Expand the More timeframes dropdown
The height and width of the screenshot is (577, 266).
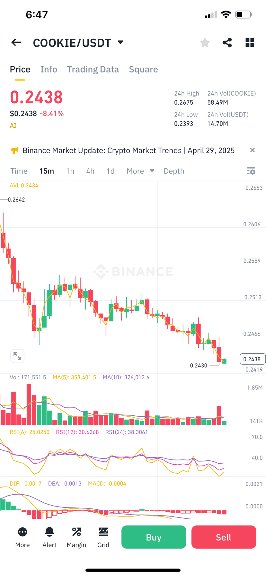coord(140,171)
